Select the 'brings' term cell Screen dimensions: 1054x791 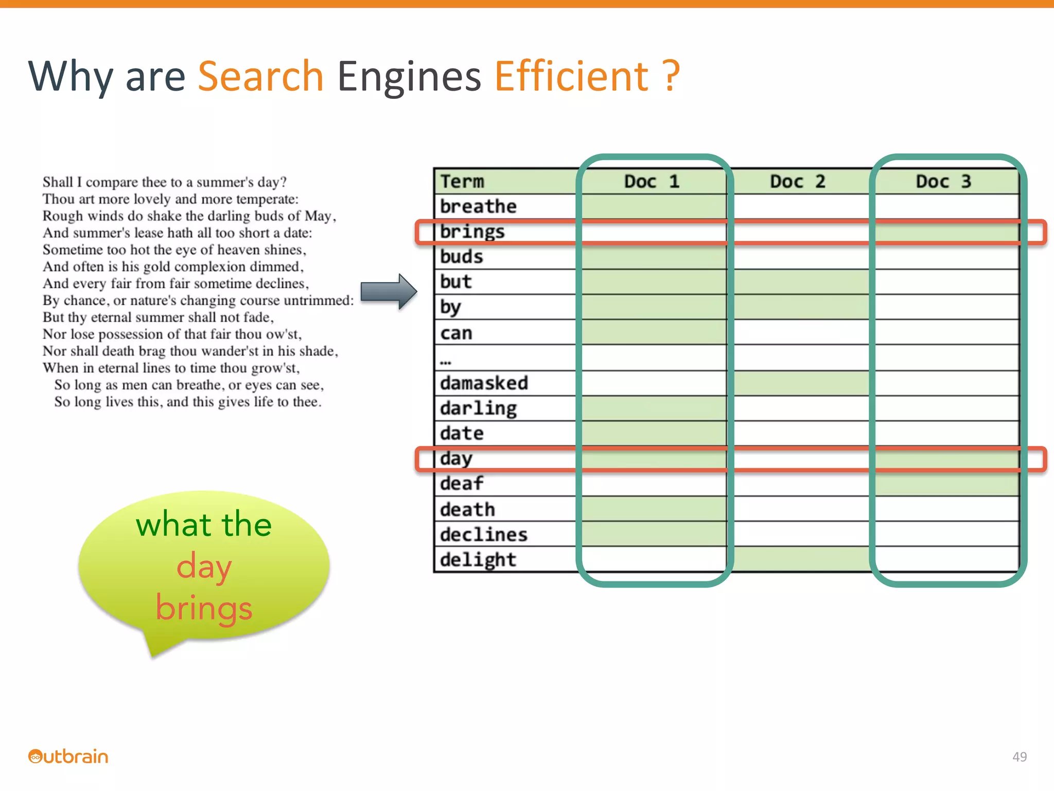click(x=506, y=232)
